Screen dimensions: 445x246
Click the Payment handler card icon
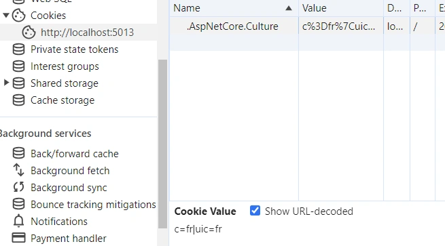pyautogui.click(x=19, y=238)
